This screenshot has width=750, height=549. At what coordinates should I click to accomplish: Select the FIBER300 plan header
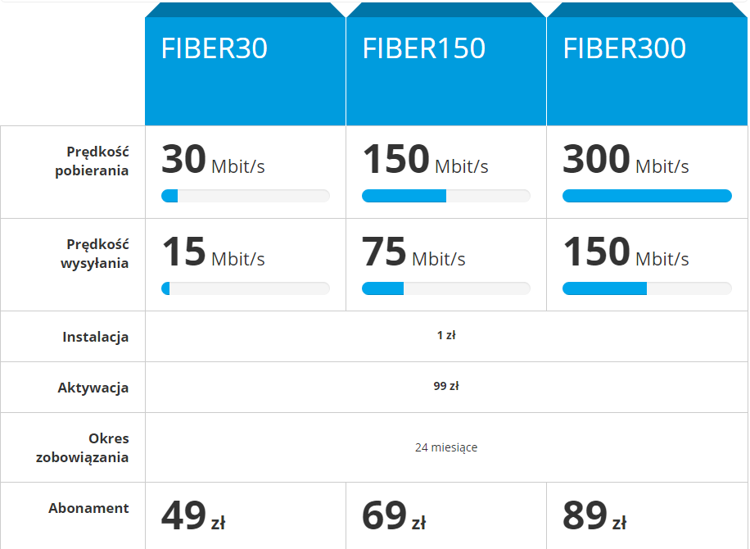point(647,64)
